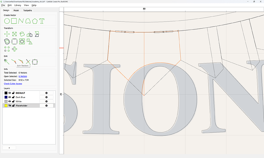Choose the Flip vertically tool
This screenshot has height=158, width=264.
[x=37, y=34]
